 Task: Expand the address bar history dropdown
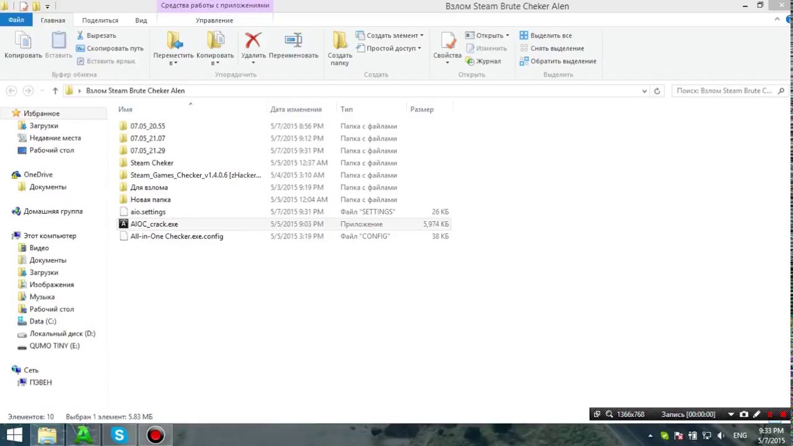644,90
